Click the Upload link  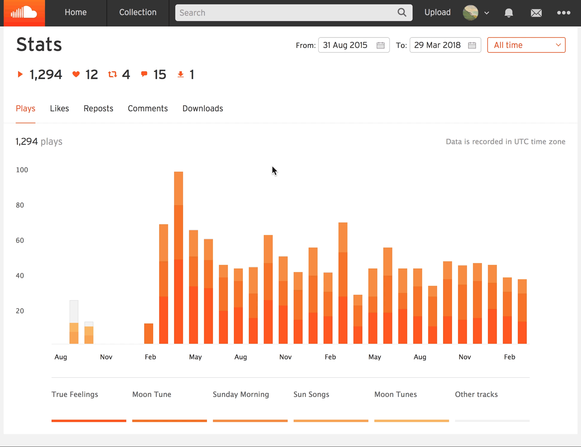pos(437,12)
